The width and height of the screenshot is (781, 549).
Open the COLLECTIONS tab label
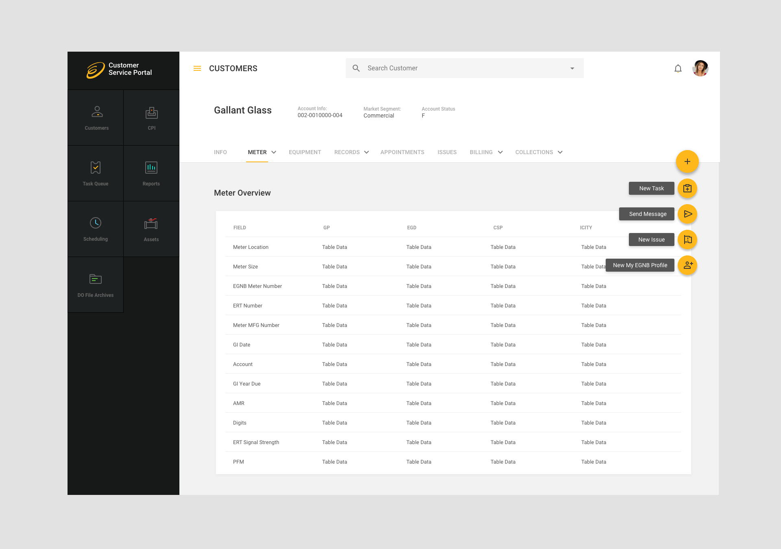[x=534, y=152]
